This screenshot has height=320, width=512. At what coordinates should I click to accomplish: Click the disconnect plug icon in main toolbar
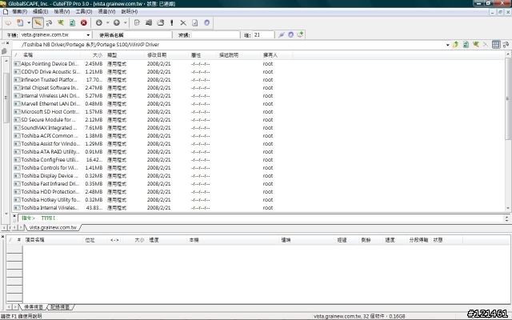point(49,23)
